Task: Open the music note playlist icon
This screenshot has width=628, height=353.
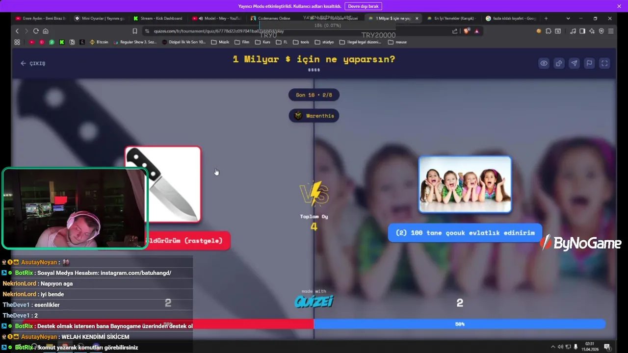Action: (573, 31)
